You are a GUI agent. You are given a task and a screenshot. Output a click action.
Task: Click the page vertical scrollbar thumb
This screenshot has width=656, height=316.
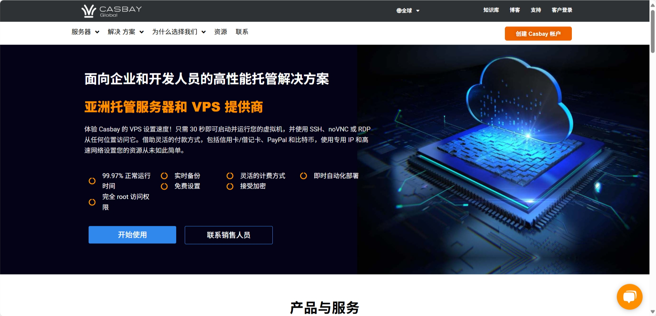[653, 32]
